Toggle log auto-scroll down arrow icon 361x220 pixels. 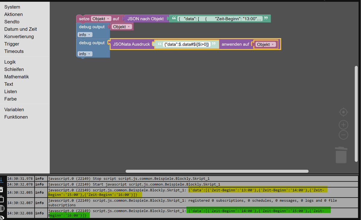(2, 179)
